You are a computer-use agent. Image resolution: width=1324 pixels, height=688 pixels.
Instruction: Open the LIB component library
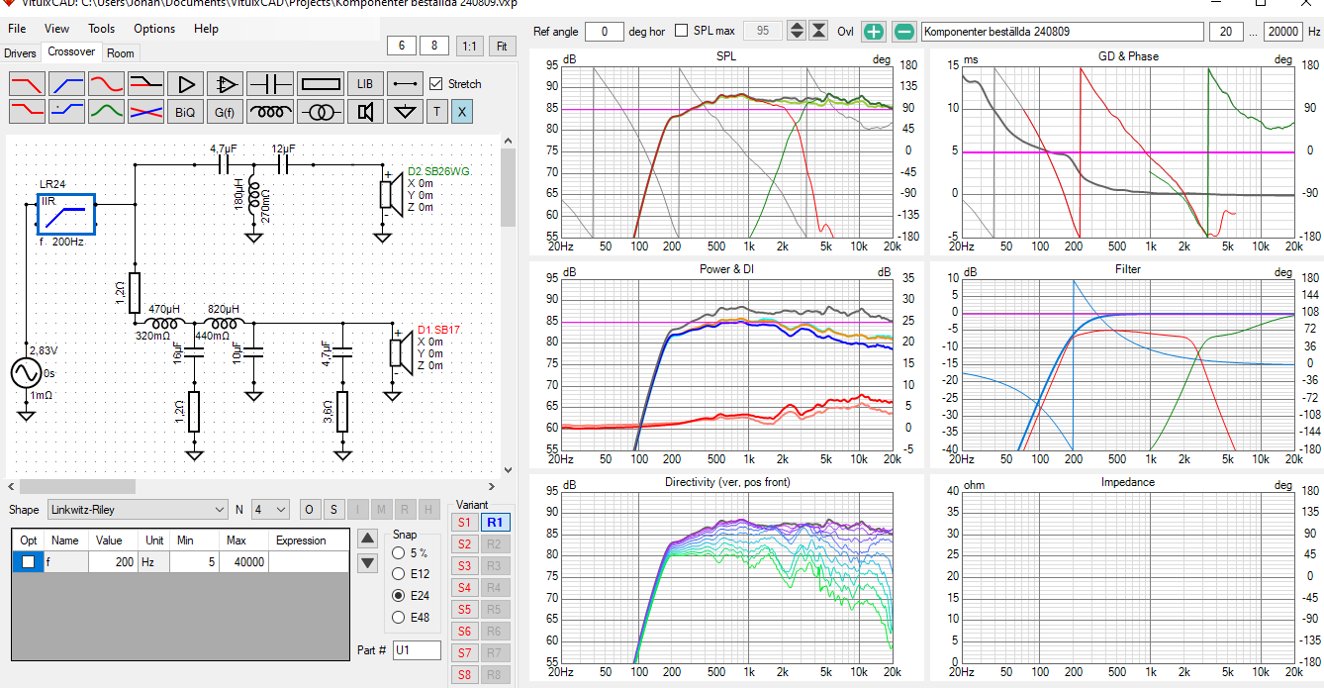point(365,83)
